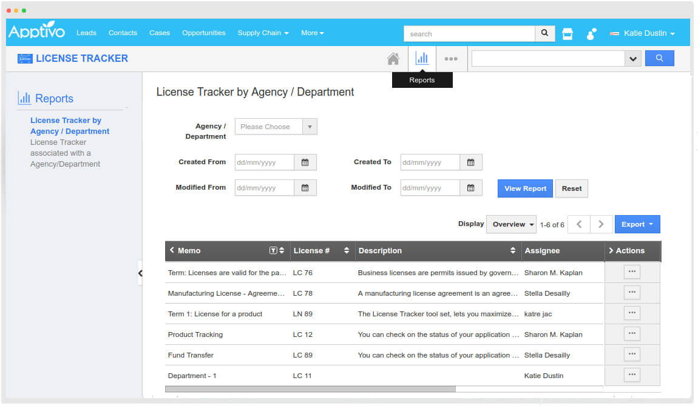Open the calendar picker for Created From
The image size is (698, 406).
306,162
